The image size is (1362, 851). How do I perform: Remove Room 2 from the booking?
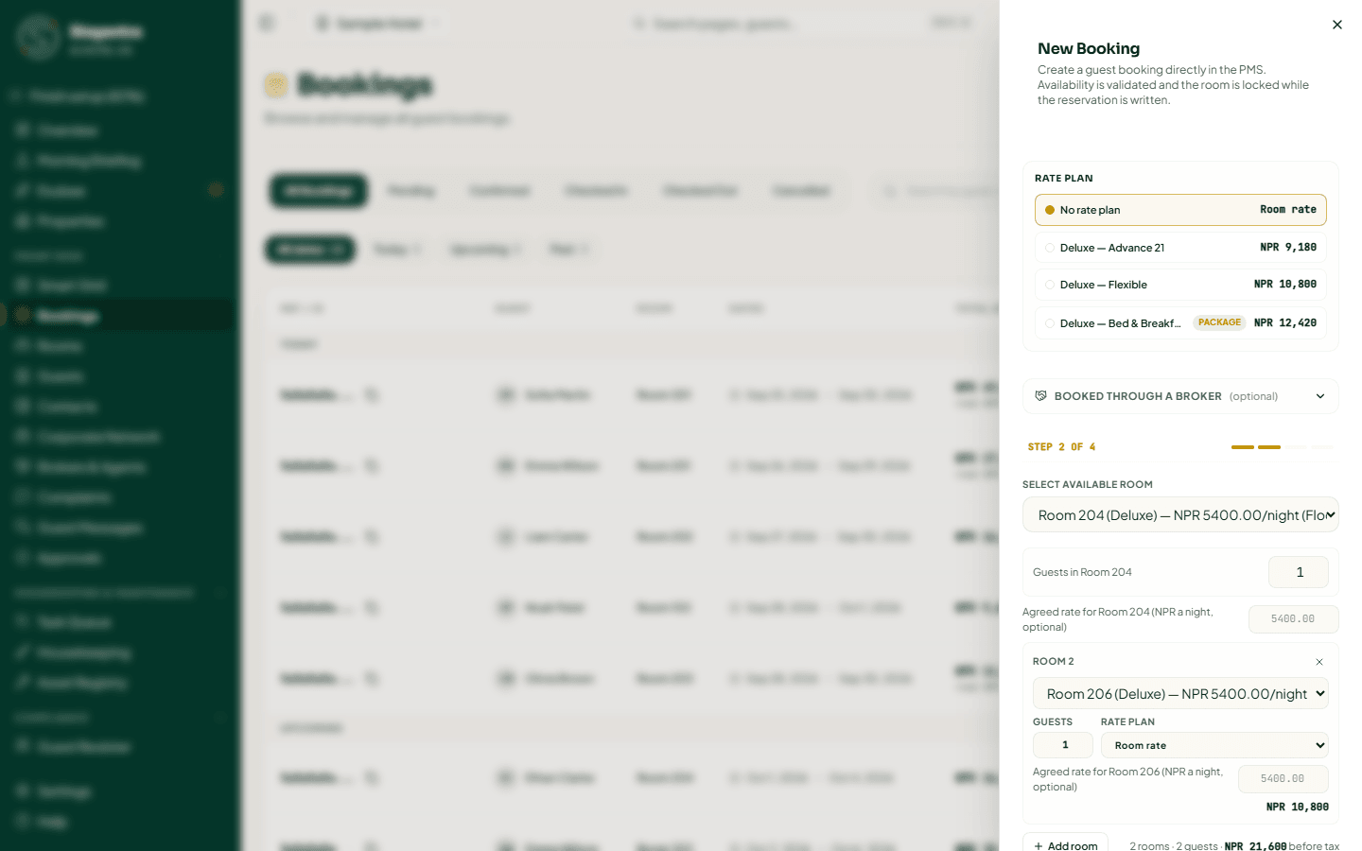tap(1319, 662)
